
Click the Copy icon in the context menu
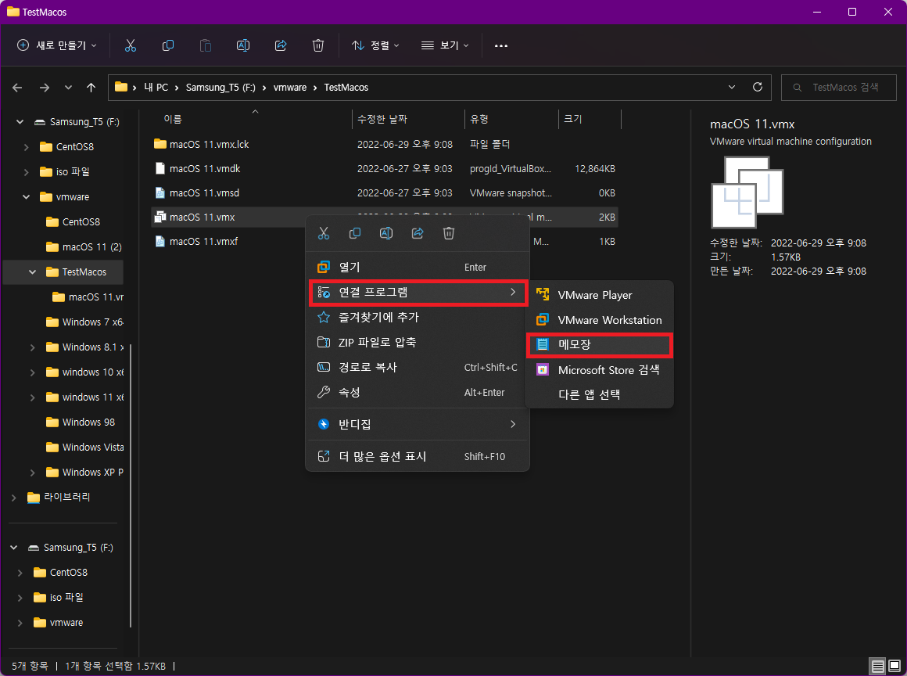click(354, 233)
